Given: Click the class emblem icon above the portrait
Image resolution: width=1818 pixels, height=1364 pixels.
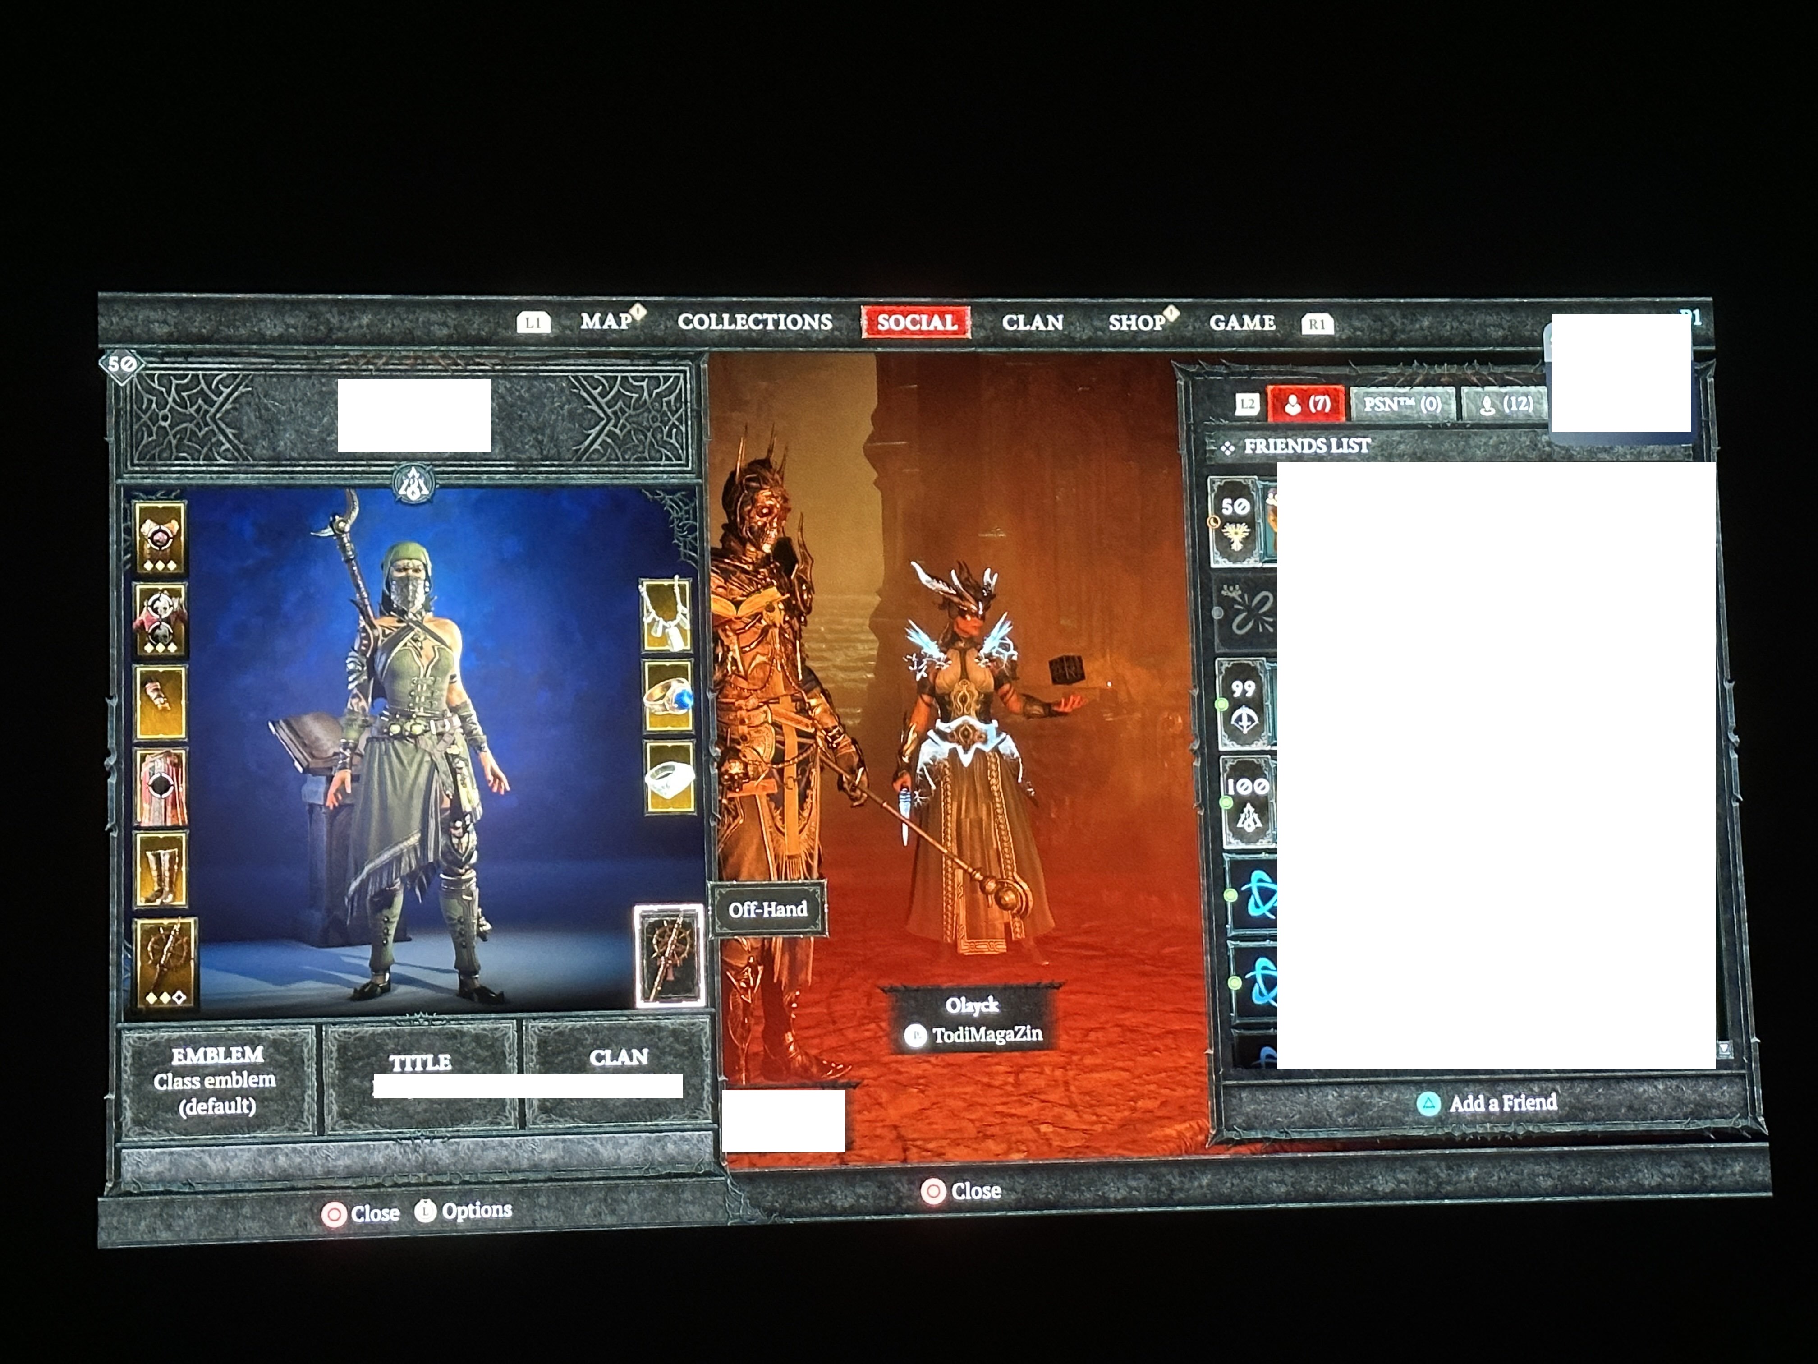Looking at the screenshot, I should [413, 484].
